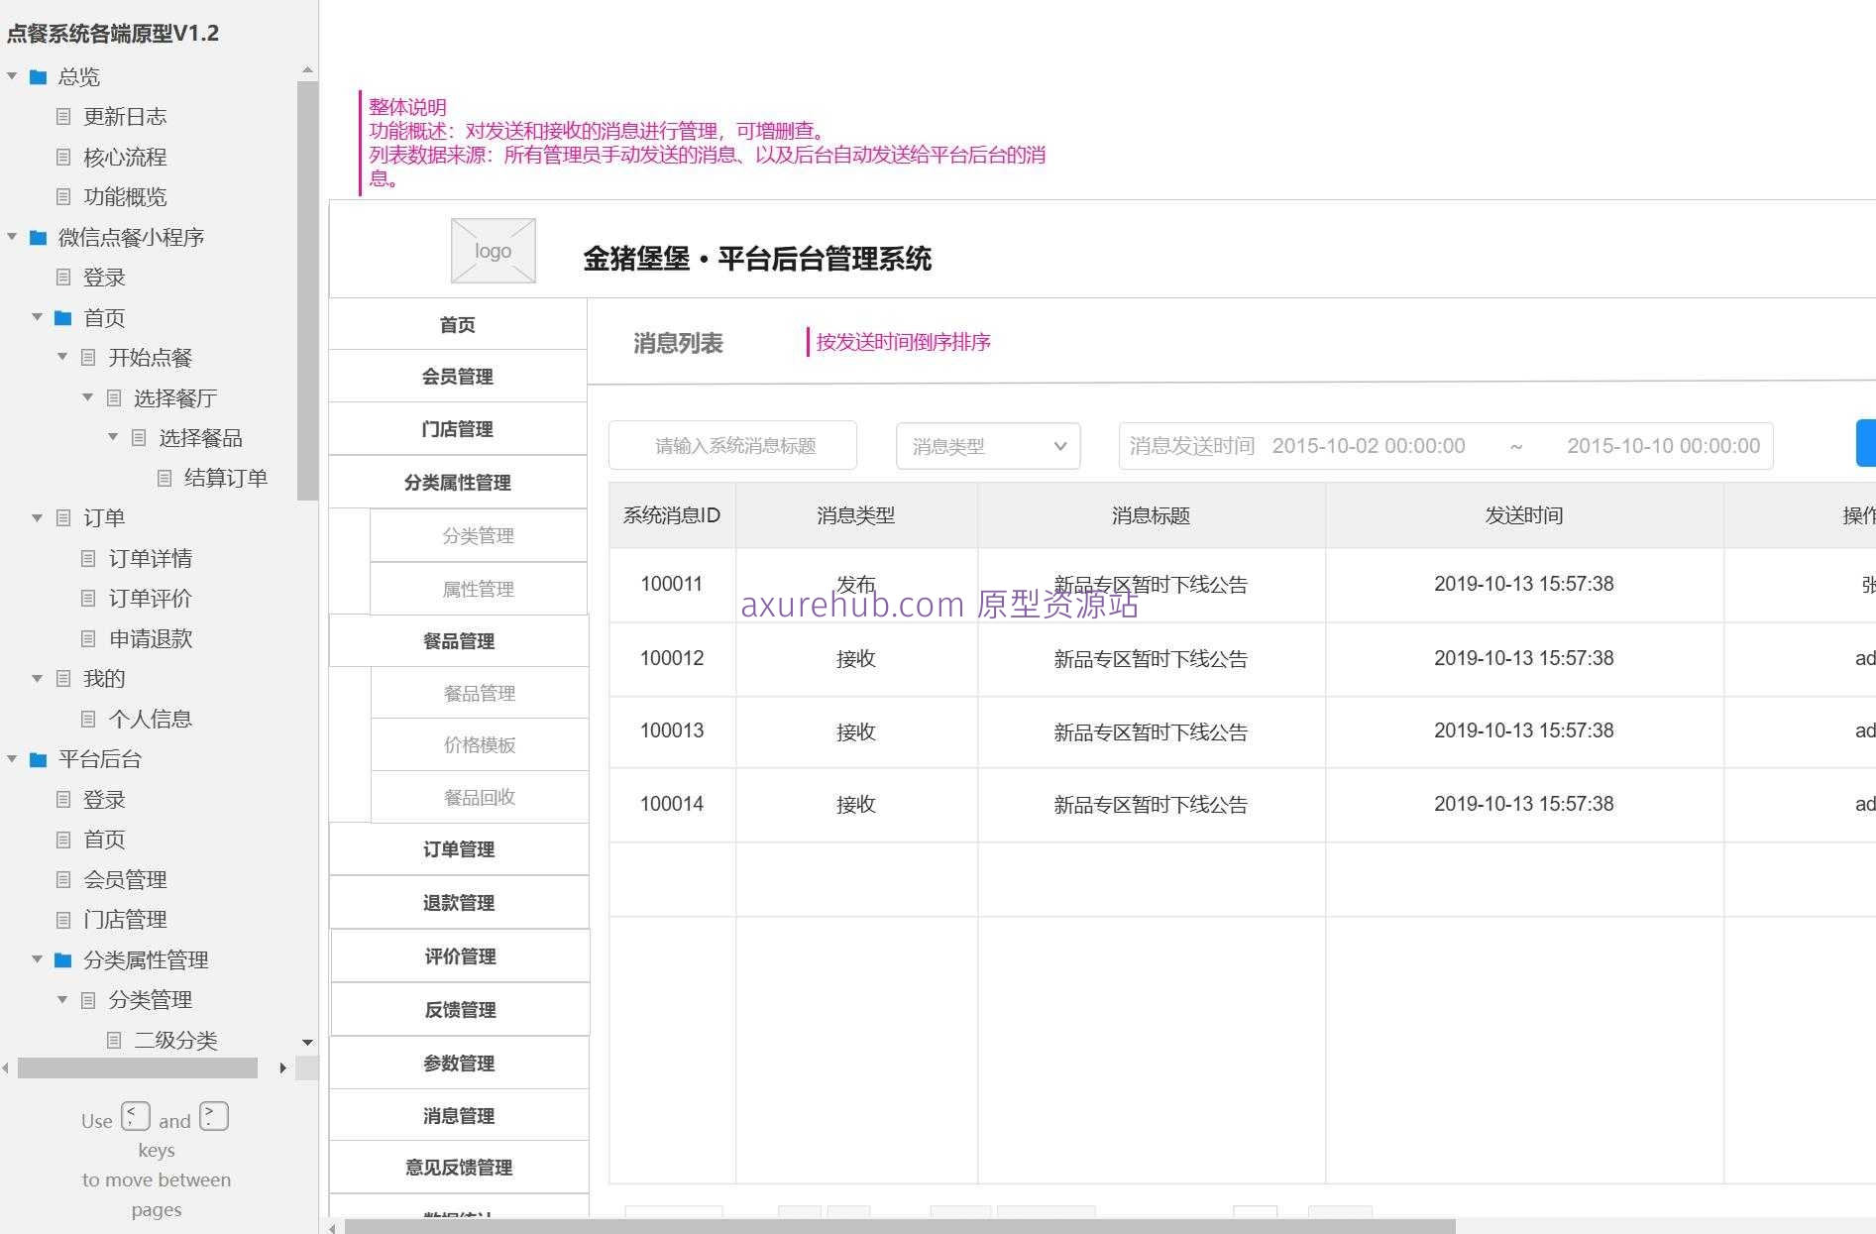This screenshot has width=1876, height=1234.
Task: Click message ID 100013 cell
Action: pyautogui.click(x=672, y=730)
